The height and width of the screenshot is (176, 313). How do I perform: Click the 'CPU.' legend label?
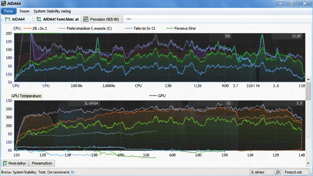(x=17, y=28)
